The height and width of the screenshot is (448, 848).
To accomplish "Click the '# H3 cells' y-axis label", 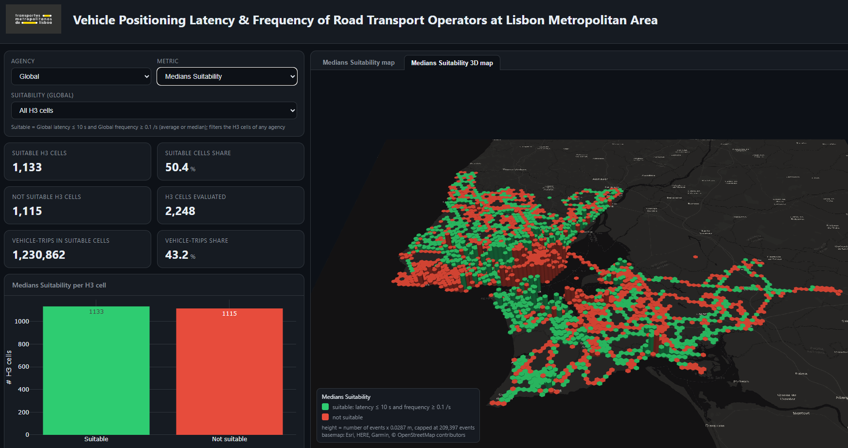I will [9, 367].
